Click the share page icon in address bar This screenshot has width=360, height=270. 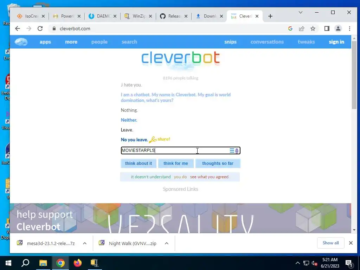[x=301, y=28]
